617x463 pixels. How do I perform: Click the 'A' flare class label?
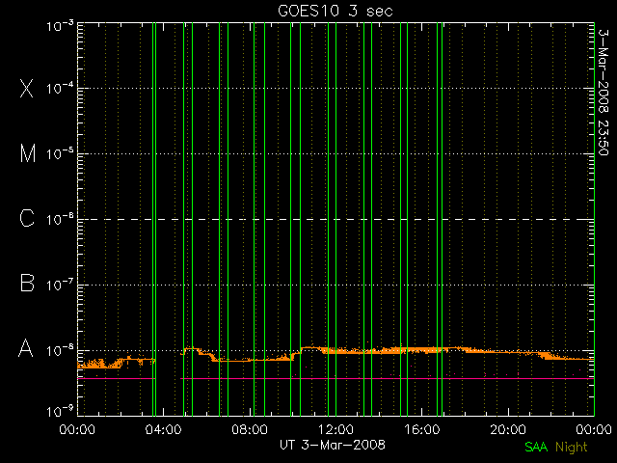(x=26, y=348)
